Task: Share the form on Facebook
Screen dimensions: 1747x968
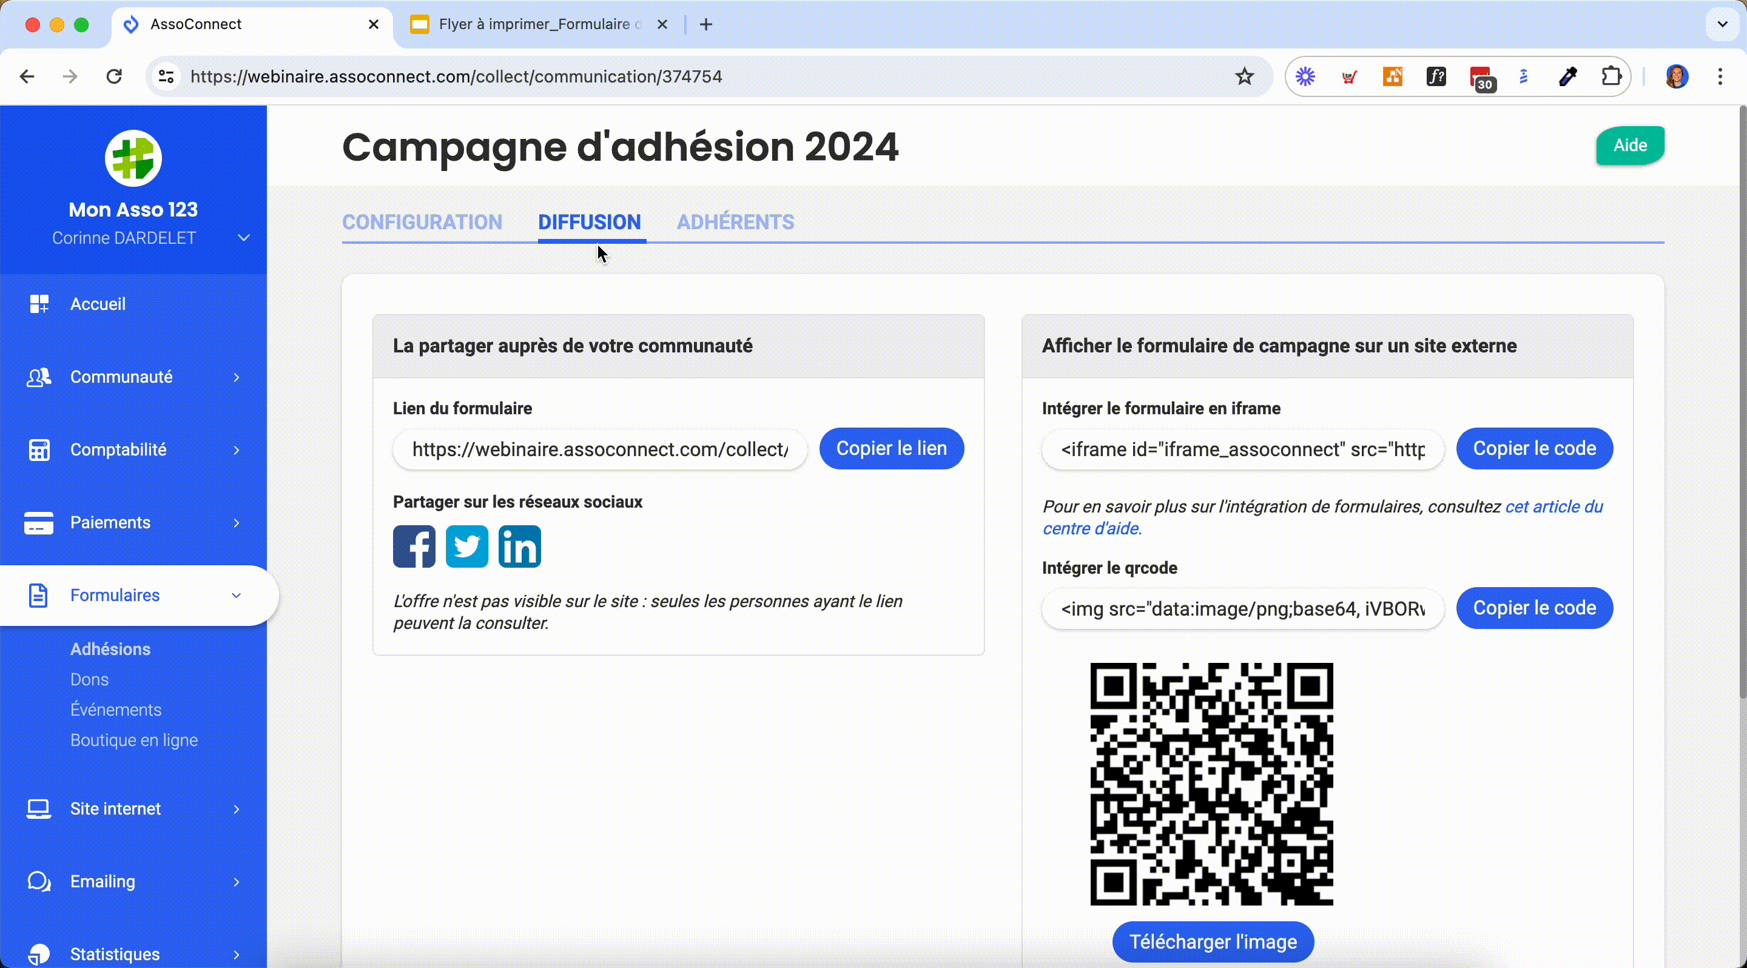Action: point(414,546)
